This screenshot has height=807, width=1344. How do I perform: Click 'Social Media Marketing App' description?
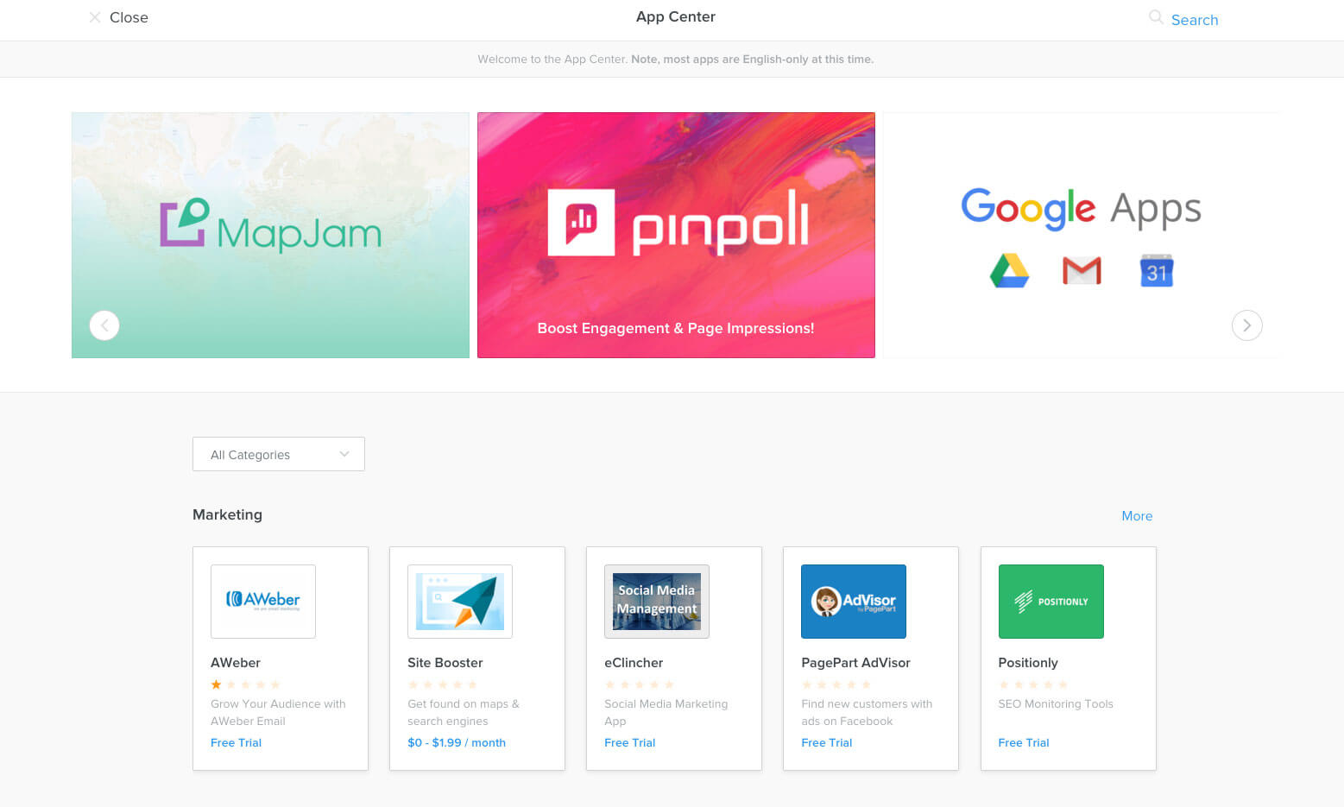pyautogui.click(x=666, y=712)
